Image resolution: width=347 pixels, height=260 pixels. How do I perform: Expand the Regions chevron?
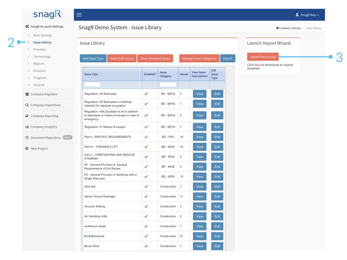[28, 64]
